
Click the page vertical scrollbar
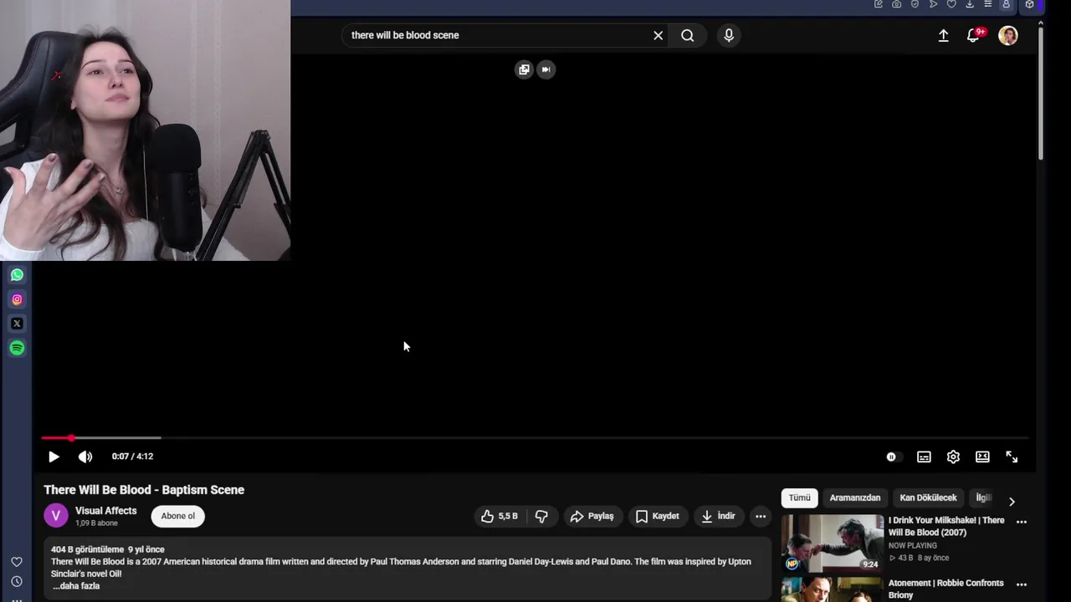[x=1040, y=92]
